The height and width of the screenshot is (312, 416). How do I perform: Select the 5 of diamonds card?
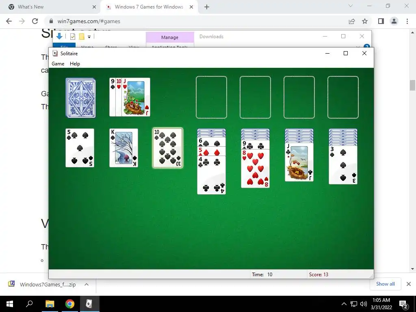click(x=211, y=151)
